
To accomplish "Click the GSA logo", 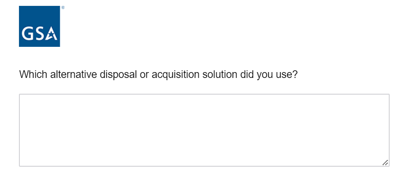I will pyautogui.click(x=40, y=26).
